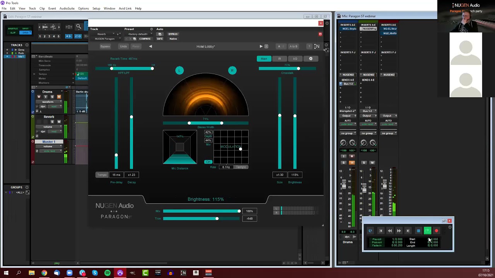Click Stop in the transport window

[418, 231]
